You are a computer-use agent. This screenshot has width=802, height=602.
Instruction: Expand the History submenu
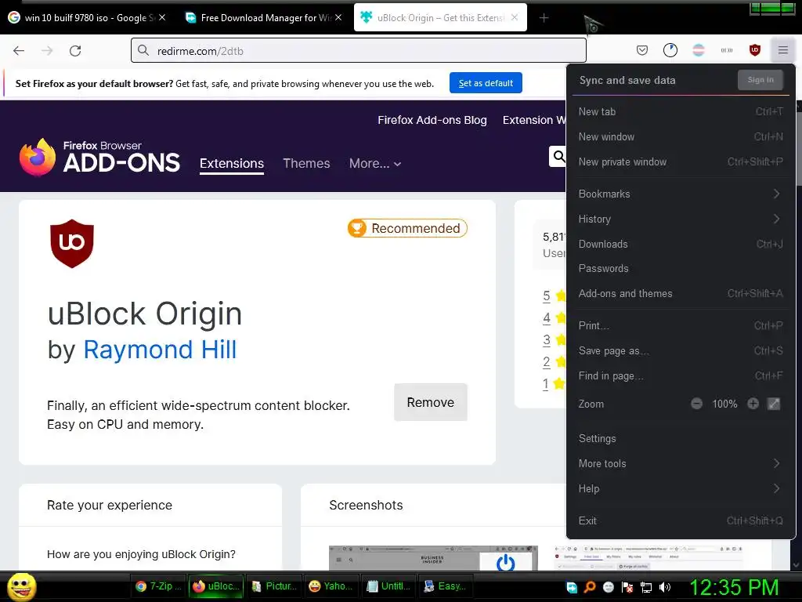click(x=681, y=219)
